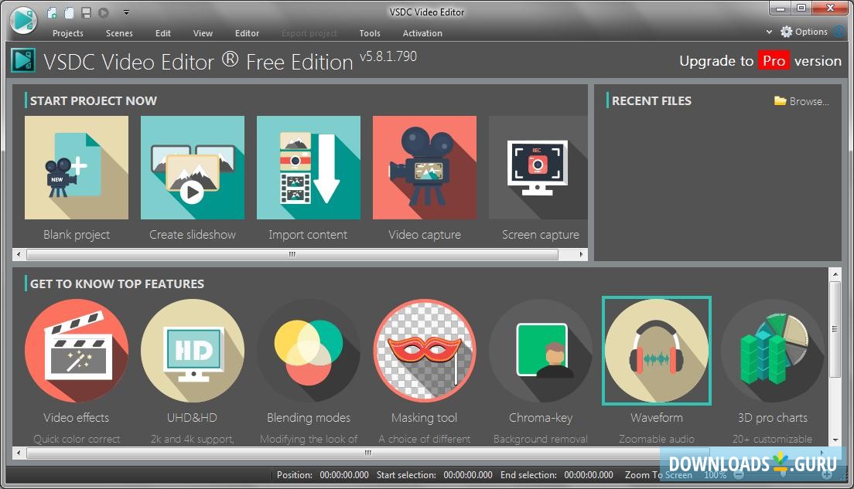This screenshot has height=489, width=854.
Task: Open the Editor tab
Action: click(247, 33)
